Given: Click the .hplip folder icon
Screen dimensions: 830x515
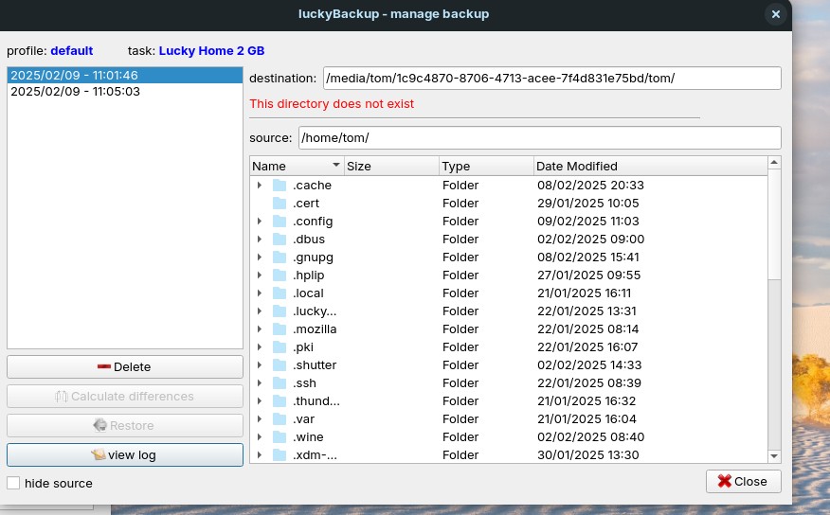Looking at the screenshot, I should pos(280,275).
